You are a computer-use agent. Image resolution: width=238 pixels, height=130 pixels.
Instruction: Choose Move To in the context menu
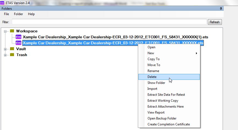coord(169,65)
